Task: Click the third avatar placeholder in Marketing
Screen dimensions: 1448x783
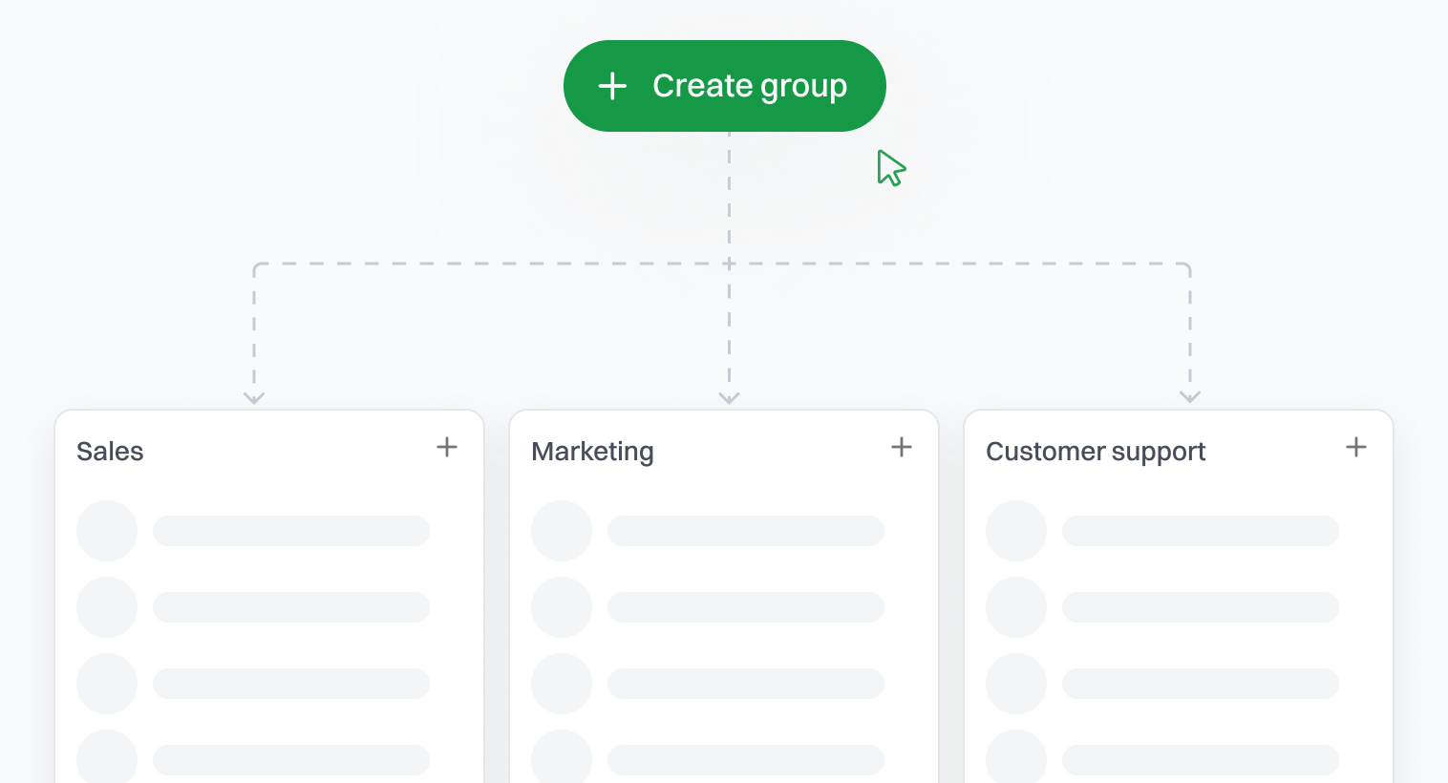Action: coord(562,684)
